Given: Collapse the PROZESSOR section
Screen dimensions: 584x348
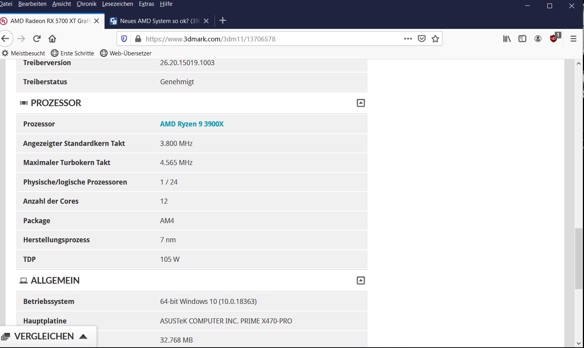Looking at the screenshot, I should [x=361, y=103].
